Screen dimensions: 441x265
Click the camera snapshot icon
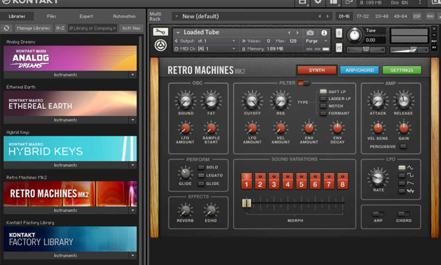[x=310, y=33]
